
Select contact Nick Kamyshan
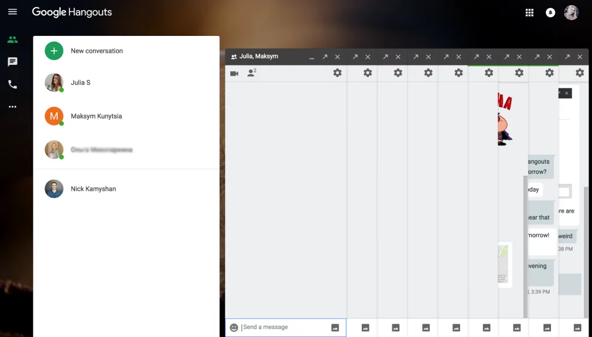coord(93,189)
